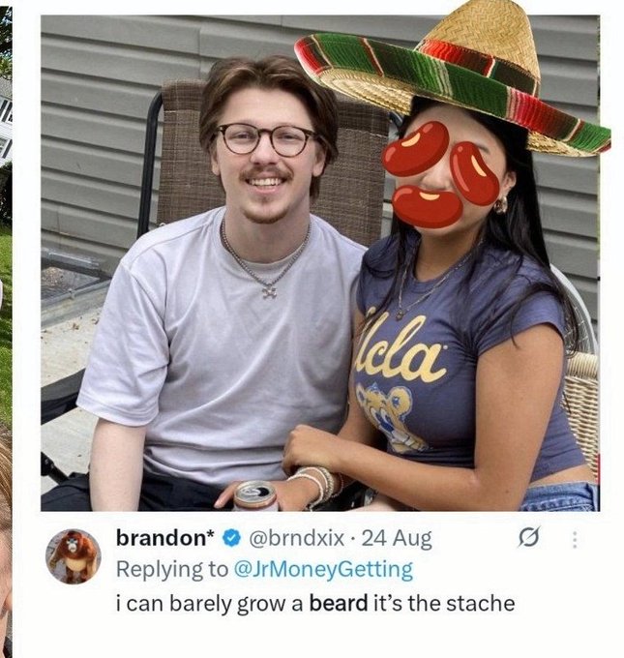624x658 pixels.
Task: Open the monkey profile avatar of brandon*
Action: pos(73,556)
